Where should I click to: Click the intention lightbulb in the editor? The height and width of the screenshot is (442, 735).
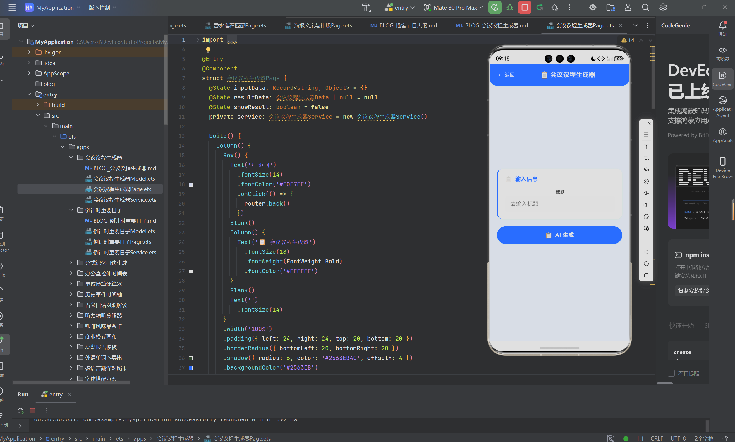(x=208, y=50)
